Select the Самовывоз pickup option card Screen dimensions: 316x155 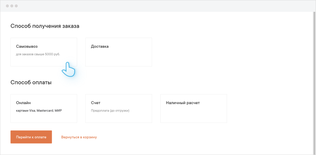click(x=44, y=52)
